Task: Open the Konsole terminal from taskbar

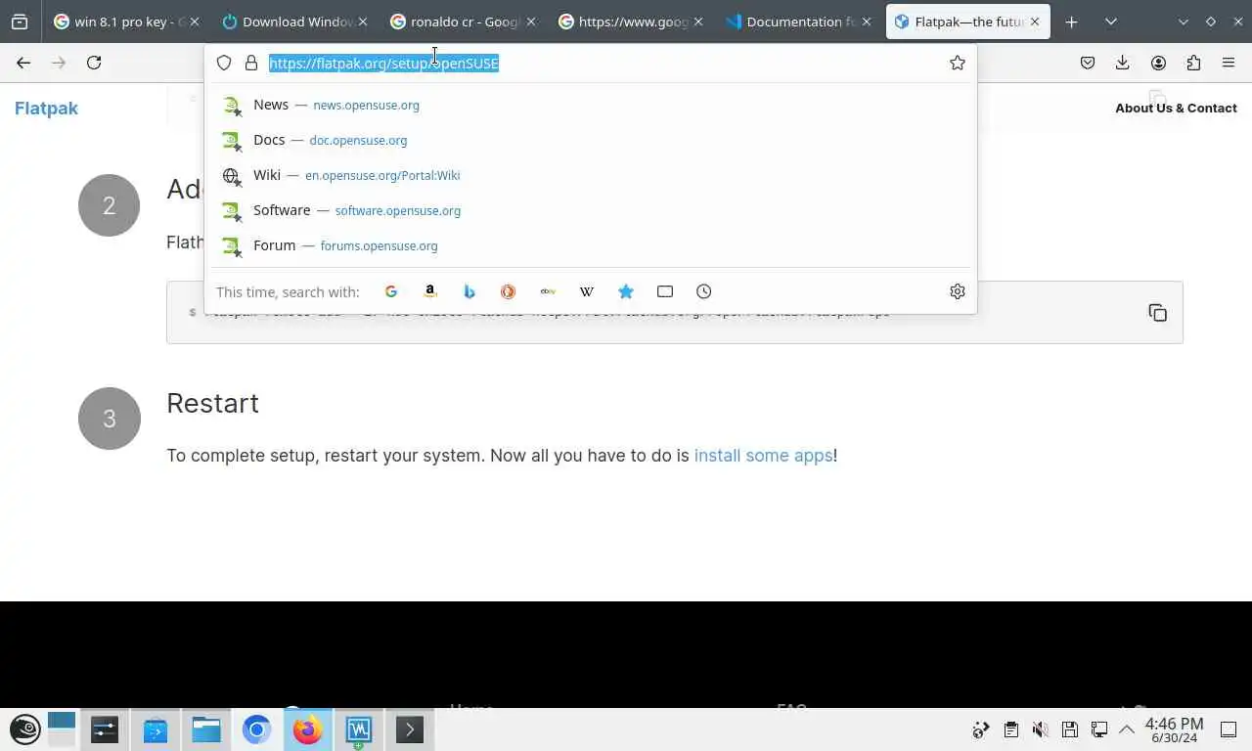Action: tap(410, 729)
